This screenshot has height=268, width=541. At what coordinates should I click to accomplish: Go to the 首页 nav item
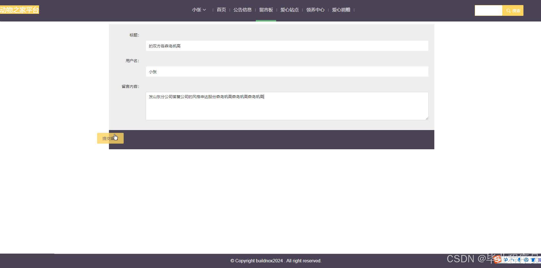(x=221, y=10)
